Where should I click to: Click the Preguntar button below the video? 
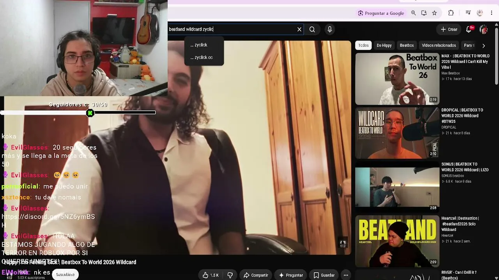(x=290, y=275)
